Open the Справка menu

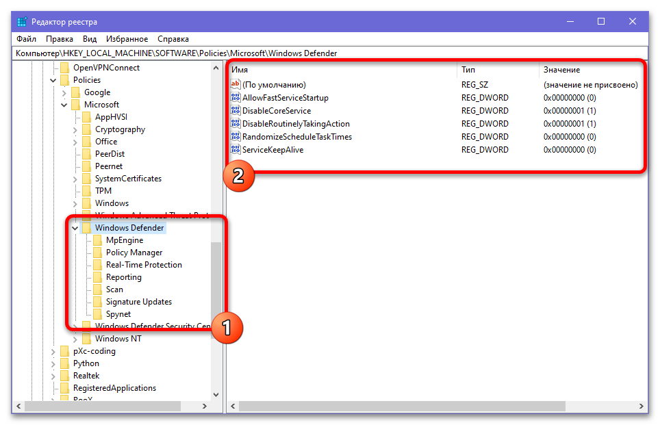[x=173, y=39]
